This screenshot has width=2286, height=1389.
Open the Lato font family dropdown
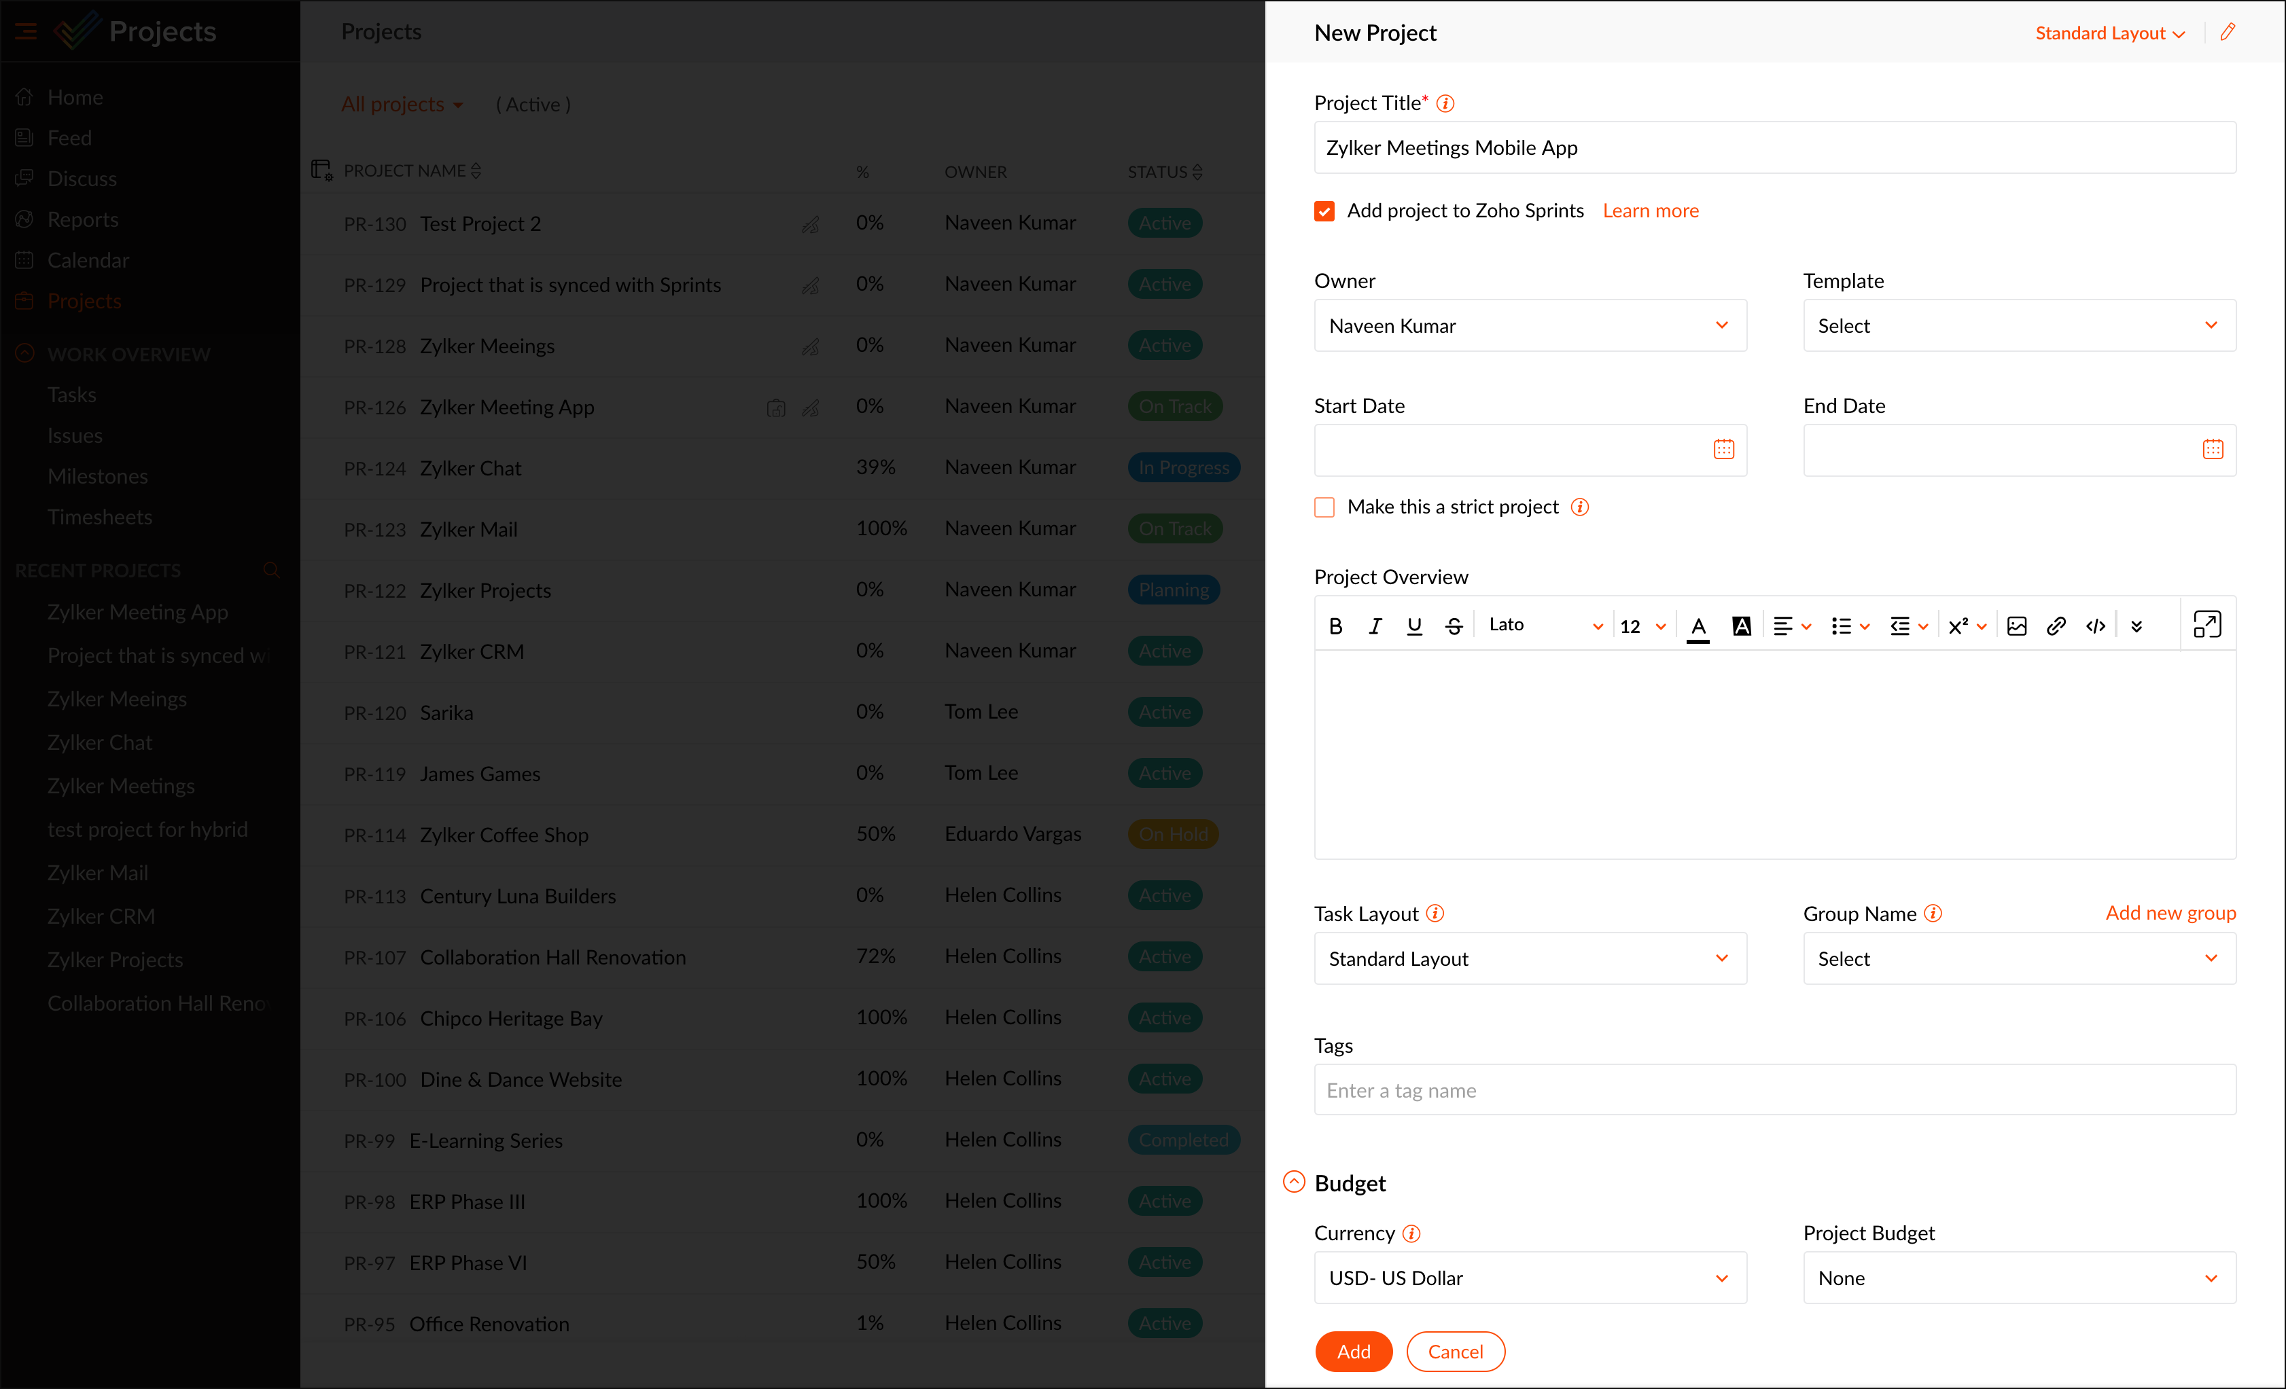tap(1545, 626)
